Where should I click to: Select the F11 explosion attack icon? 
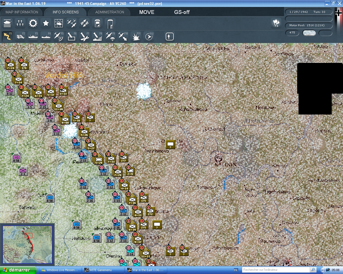(x=136, y=36)
